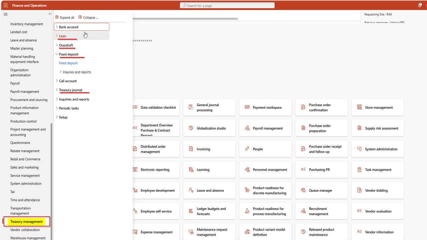The image size is (427, 240).
Task: Expand the Overdraft node
Action: click(x=57, y=45)
